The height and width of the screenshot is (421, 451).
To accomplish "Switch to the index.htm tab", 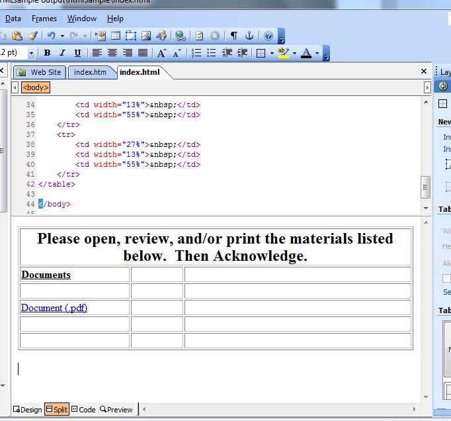I will coord(91,72).
